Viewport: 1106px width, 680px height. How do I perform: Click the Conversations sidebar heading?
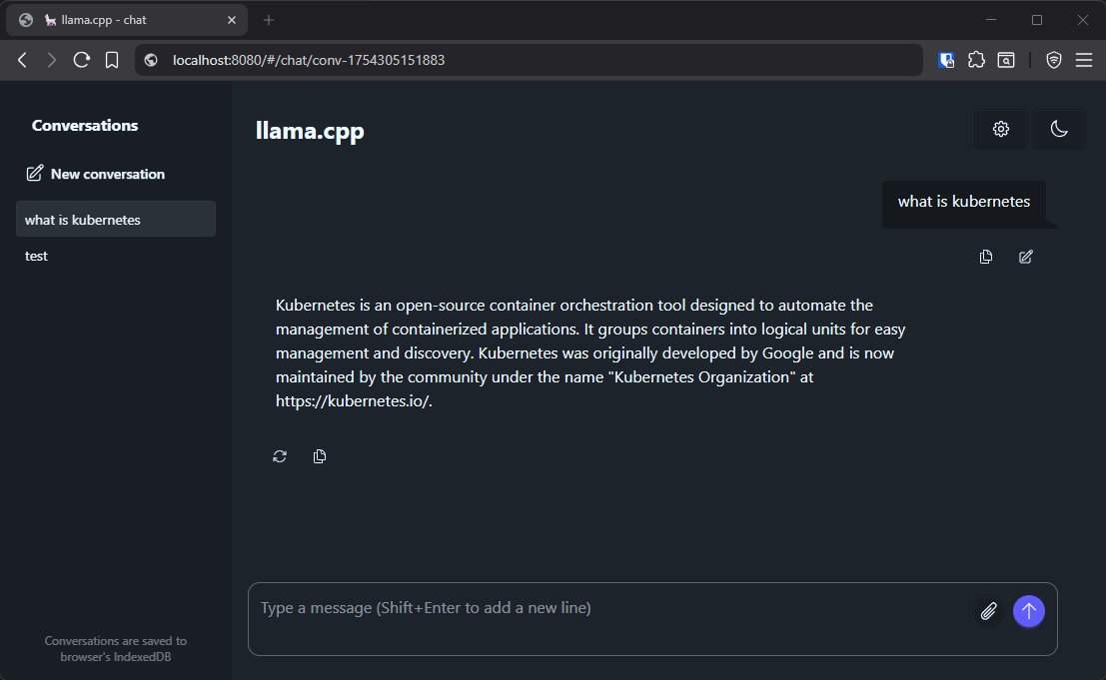coord(85,126)
